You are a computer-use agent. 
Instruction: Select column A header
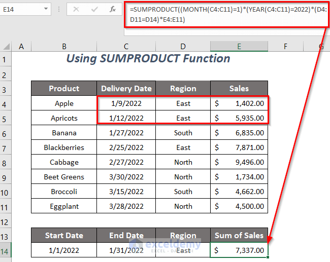click(x=21, y=47)
